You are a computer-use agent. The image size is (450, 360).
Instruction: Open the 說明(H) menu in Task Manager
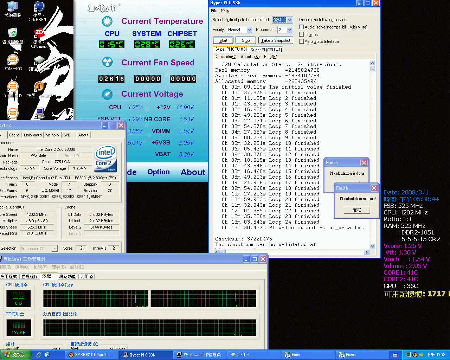click(77, 267)
